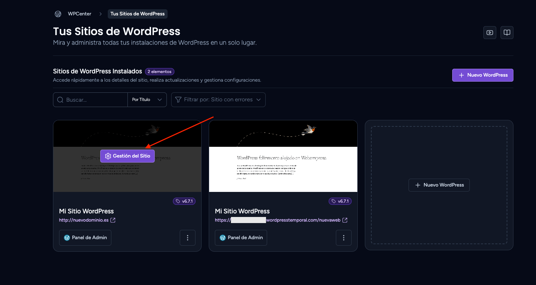Screen dimensions: 536x285
Task: Open three-dot menu for nuevodominio.es site
Action: click(x=188, y=238)
